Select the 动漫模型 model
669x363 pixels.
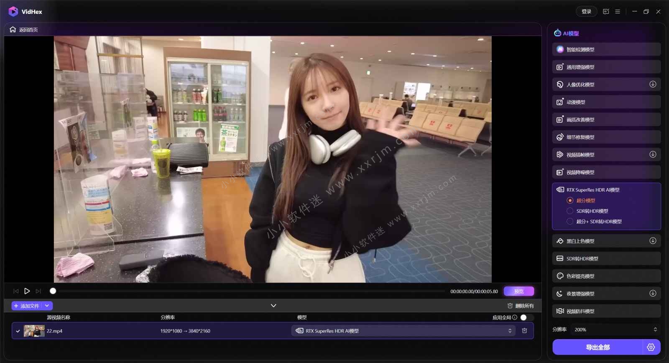[606, 102]
